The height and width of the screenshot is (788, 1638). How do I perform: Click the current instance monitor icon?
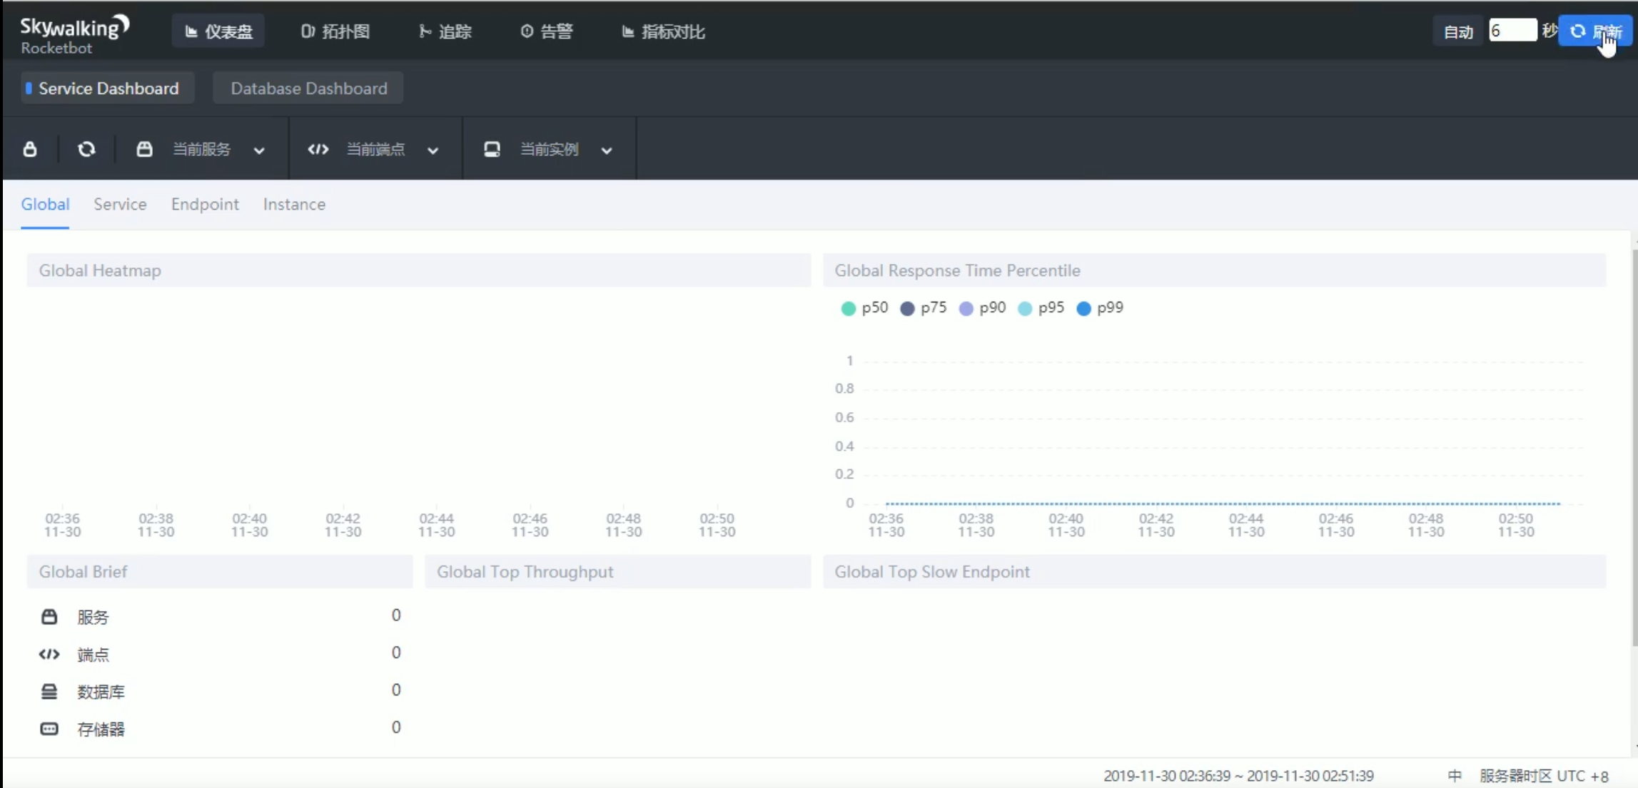coord(492,149)
